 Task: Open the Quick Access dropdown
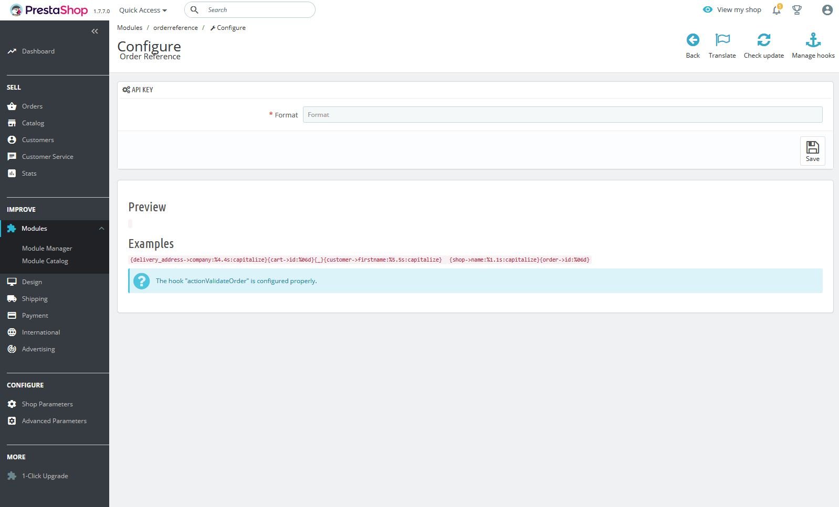pyautogui.click(x=143, y=10)
